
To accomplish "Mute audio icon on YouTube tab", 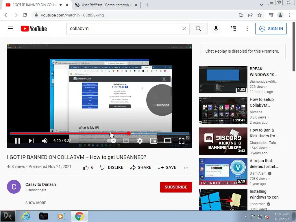I will click(x=61, y=5).
